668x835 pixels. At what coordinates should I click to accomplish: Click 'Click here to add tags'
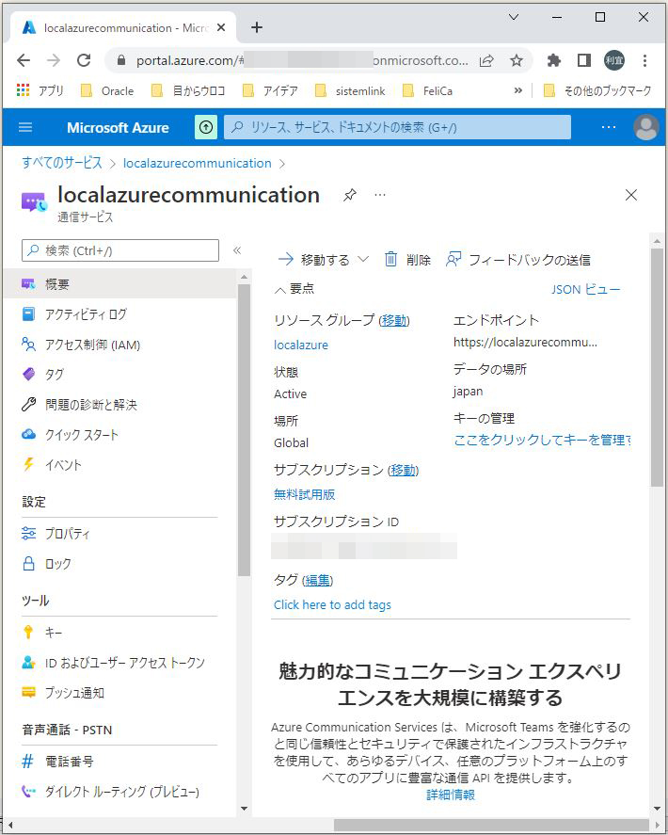(x=332, y=605)
